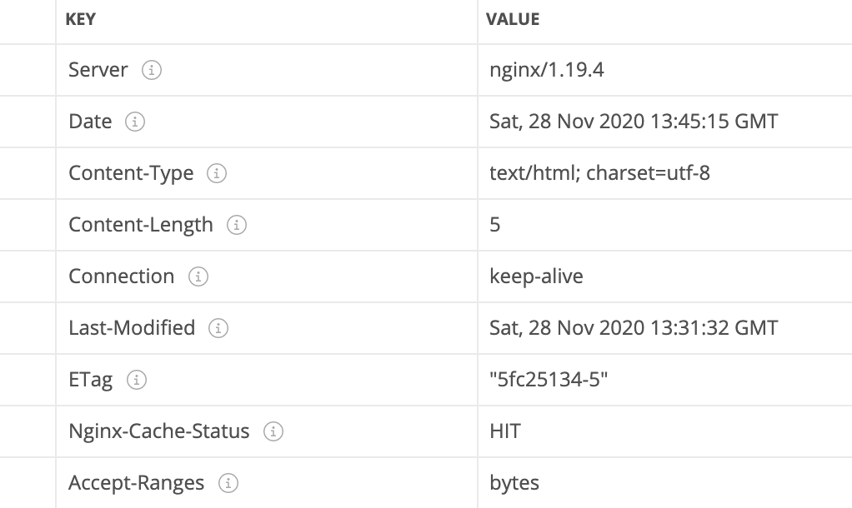Click the info icon beside Date
The height and width of the screenshot is (508, 852).
point(135,122)
